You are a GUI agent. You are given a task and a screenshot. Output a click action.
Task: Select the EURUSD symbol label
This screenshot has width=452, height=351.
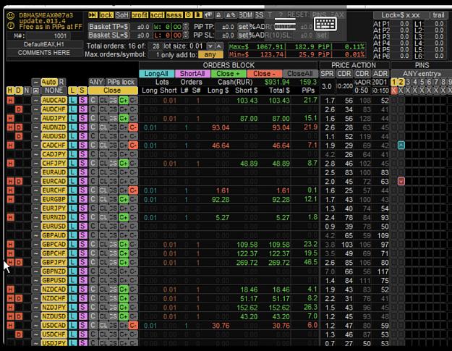click(54, 227)
